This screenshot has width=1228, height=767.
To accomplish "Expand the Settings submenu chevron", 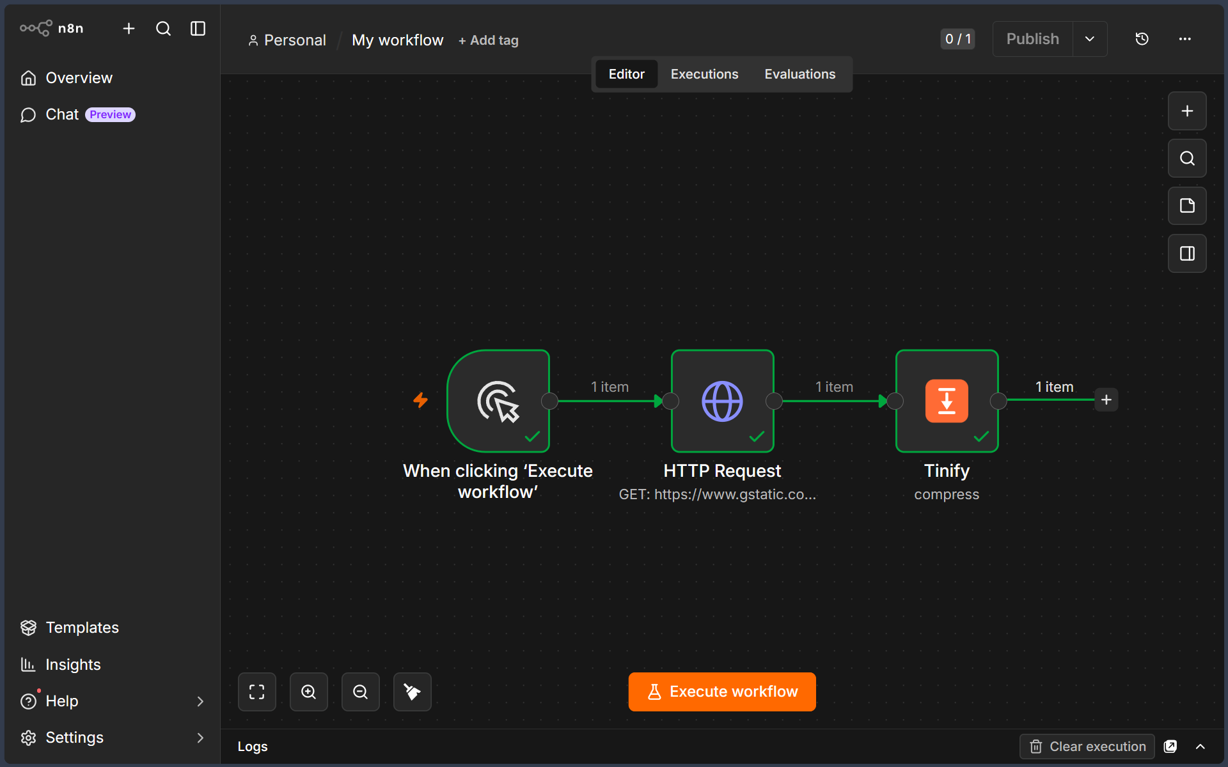I will [x=200, y=738].
